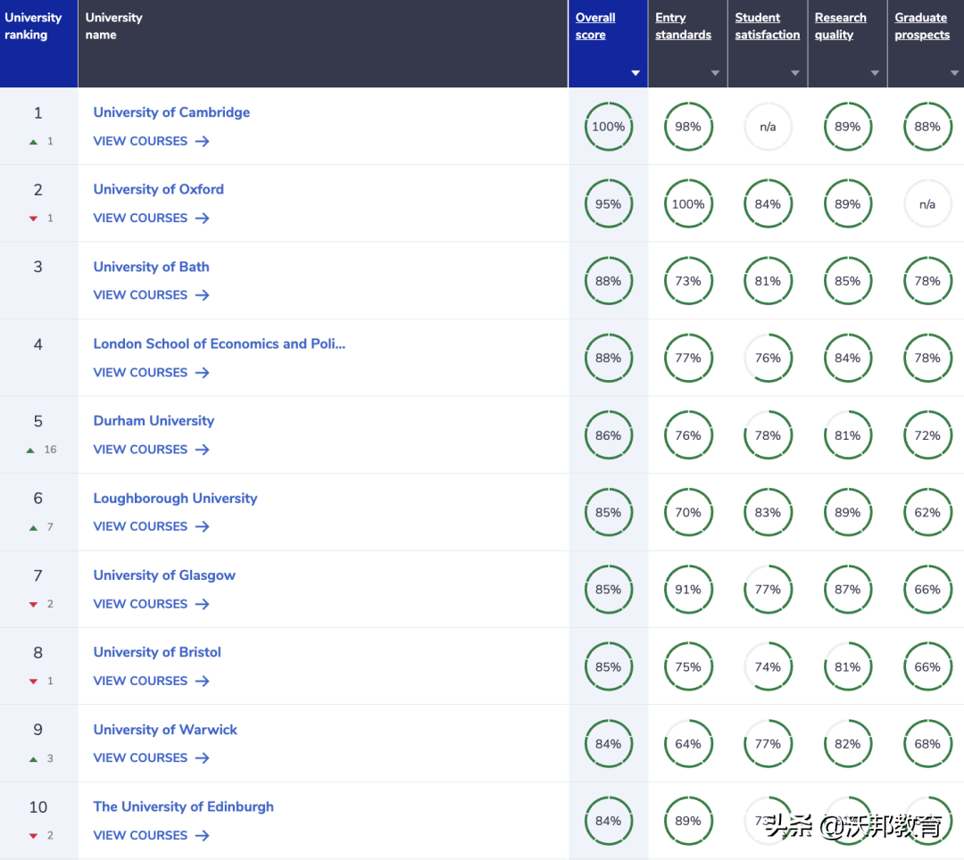
Task: Click green up arrow for Loughborough rank
Action: (33, 527)
